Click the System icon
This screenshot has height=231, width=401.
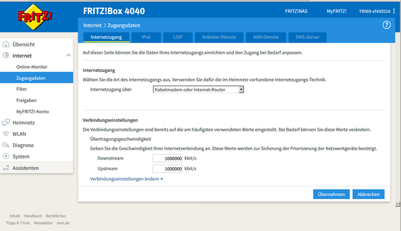(x=6, y=156)
